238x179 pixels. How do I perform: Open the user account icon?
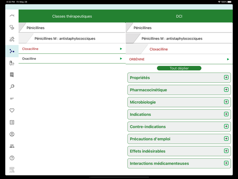12,134
